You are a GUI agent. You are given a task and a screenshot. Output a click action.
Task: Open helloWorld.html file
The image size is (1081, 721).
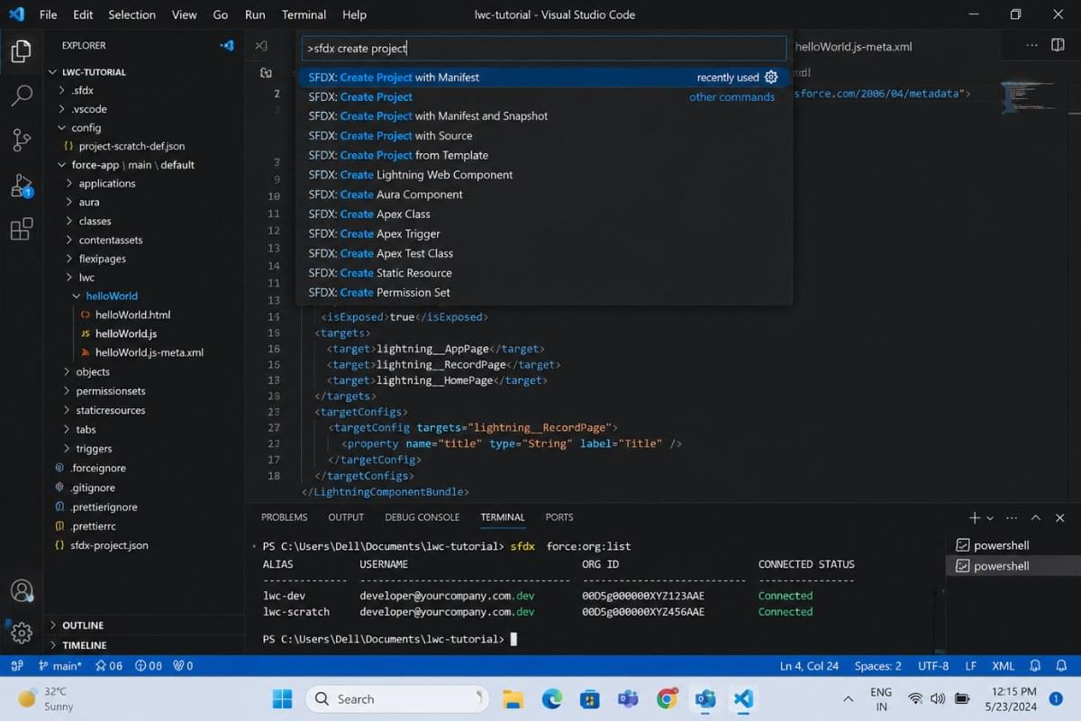(132, 315)
